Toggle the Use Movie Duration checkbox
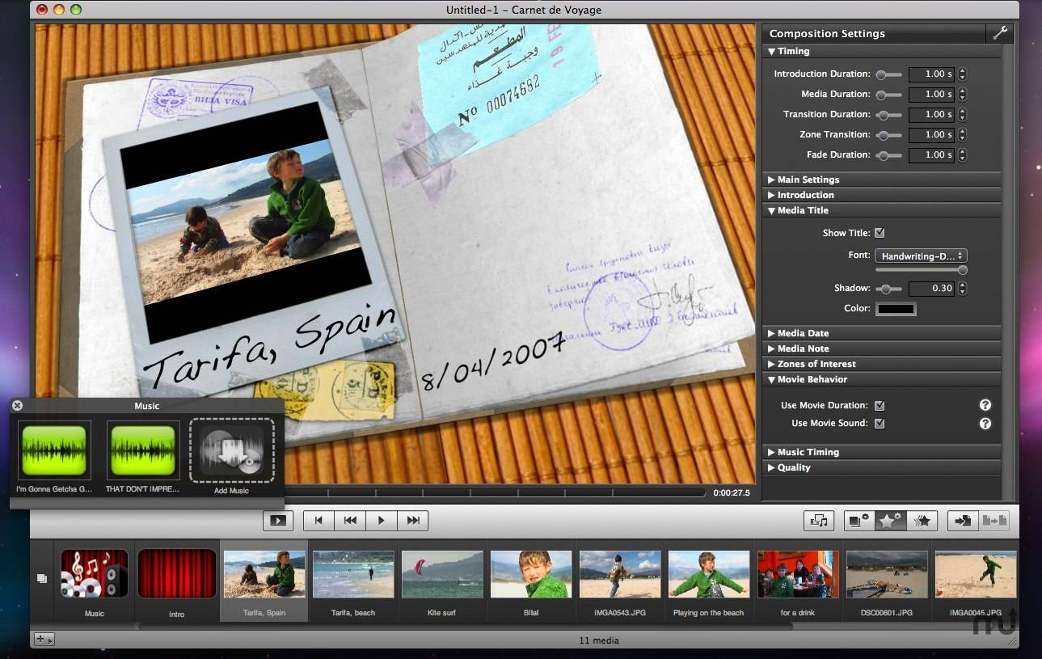Image resolution: width=1042 pixels, height=659 pixels. [880, 405]
